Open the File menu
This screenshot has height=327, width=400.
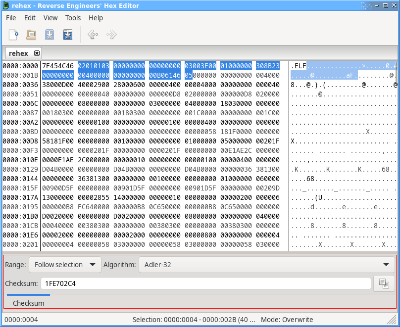pyautogui.click(x=11, y=18)
